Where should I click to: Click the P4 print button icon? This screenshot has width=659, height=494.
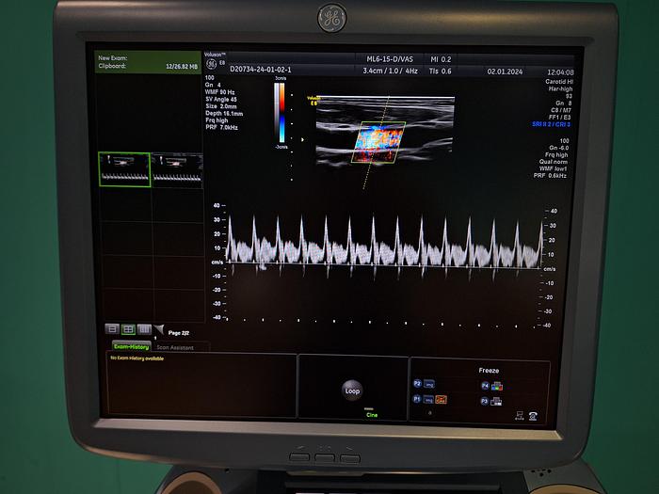pyautogui.click(x=485, y=386)
